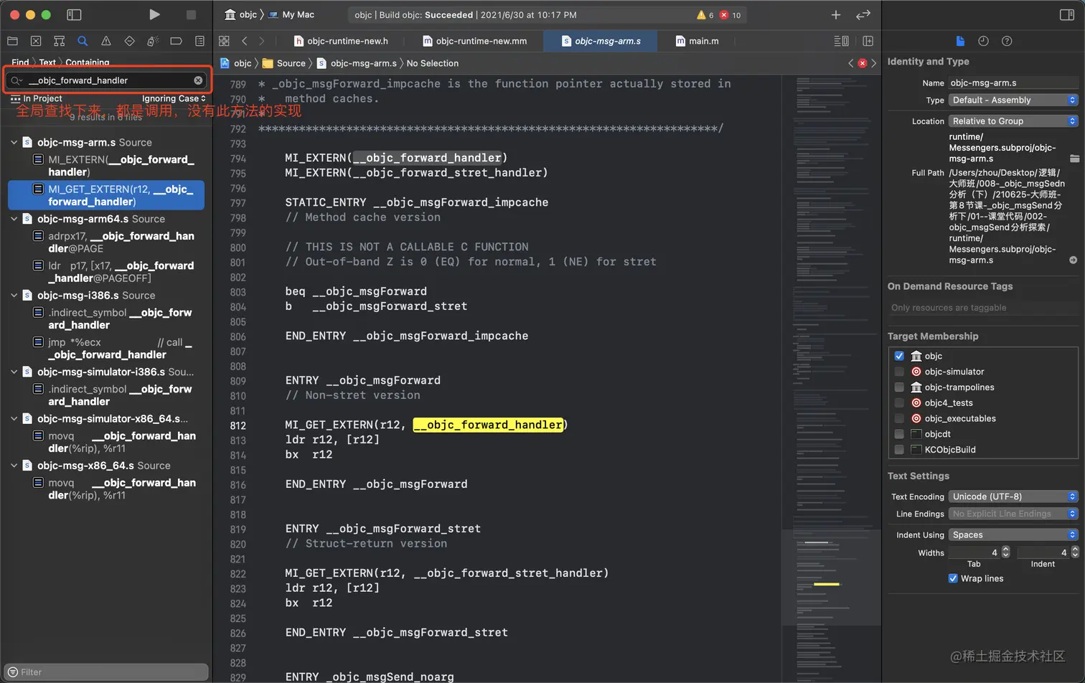Image resolution: width=1085 pixels, height=683 pixels.
Task: Switch to main.m tab
Action: click(697, 41)
